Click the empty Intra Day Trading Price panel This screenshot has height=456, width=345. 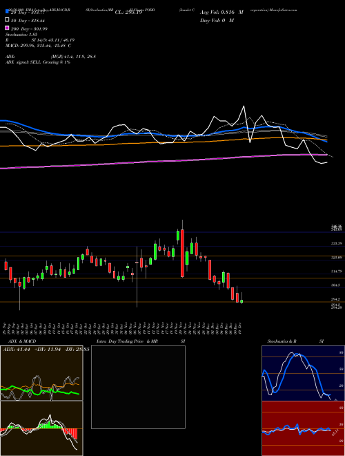click(x=138, y=387)
